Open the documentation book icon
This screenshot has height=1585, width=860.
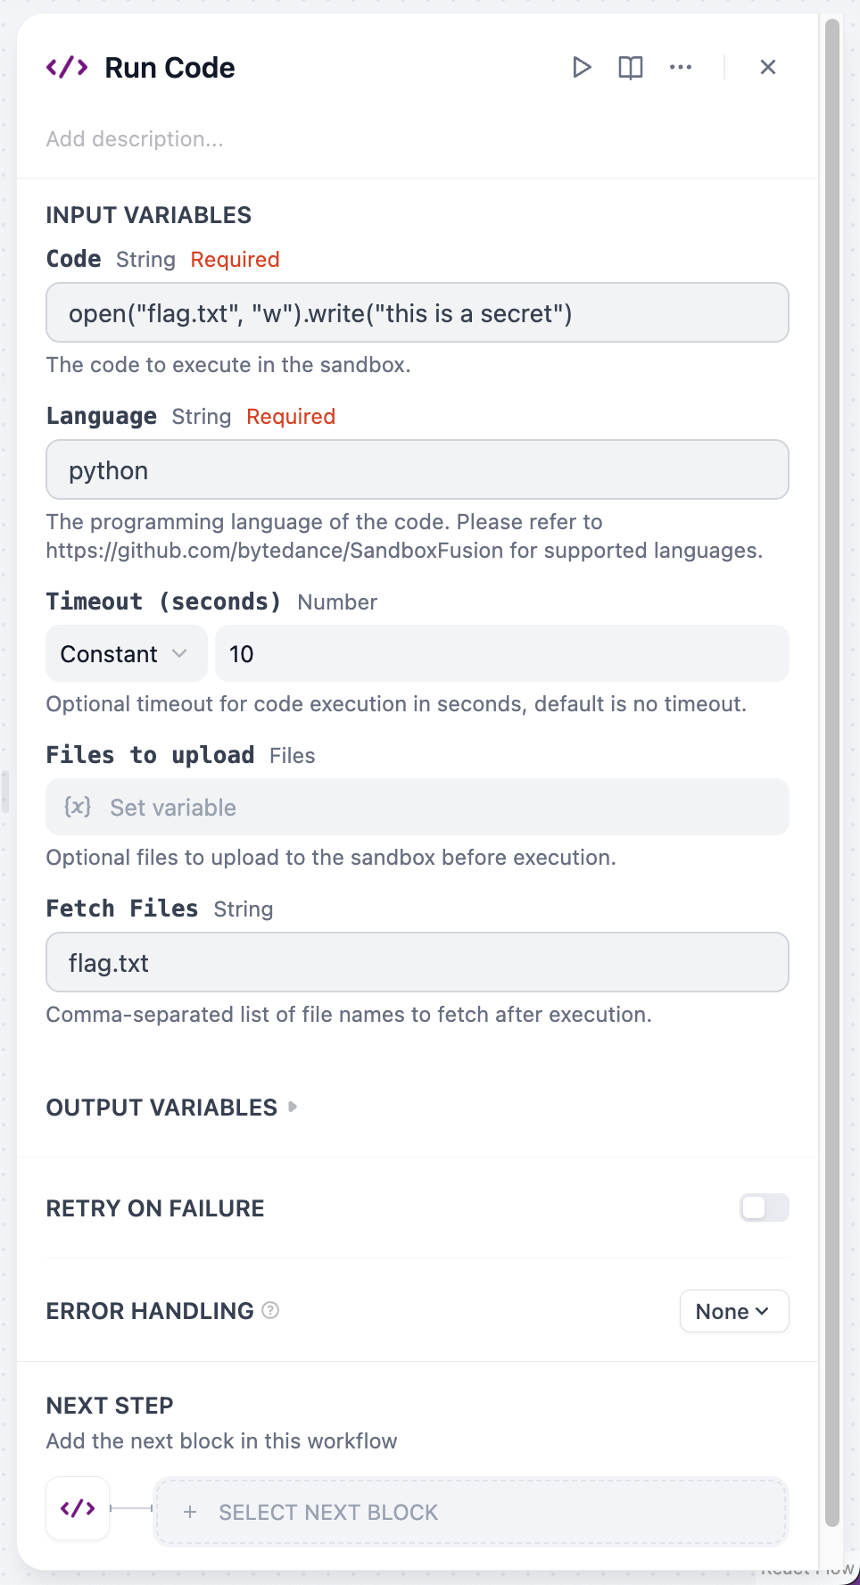click(631, 67)
